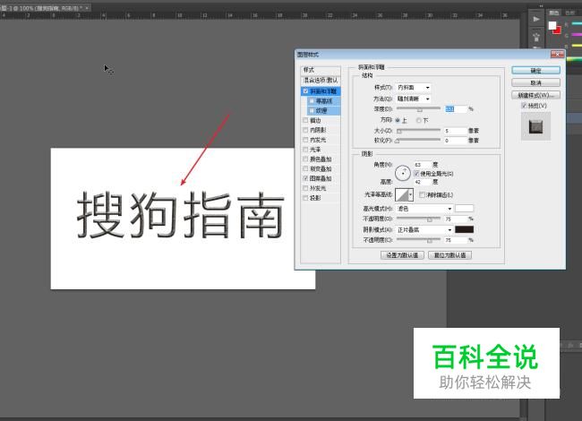Click the highlight 不透明度 slider
Screen dimensions: 582x421
(418, 219)
